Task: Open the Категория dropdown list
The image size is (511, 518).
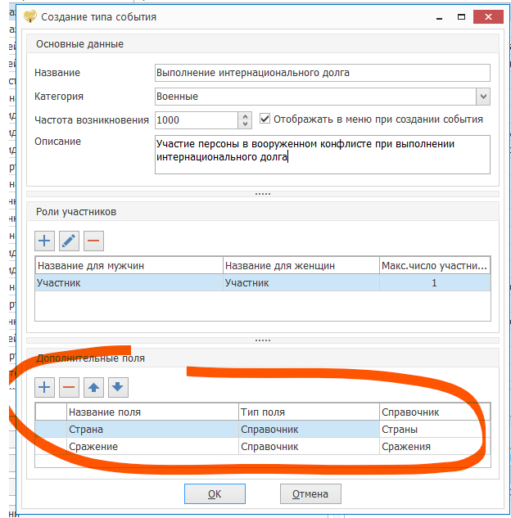Action: pyautogui.click(x=483, y=97)
